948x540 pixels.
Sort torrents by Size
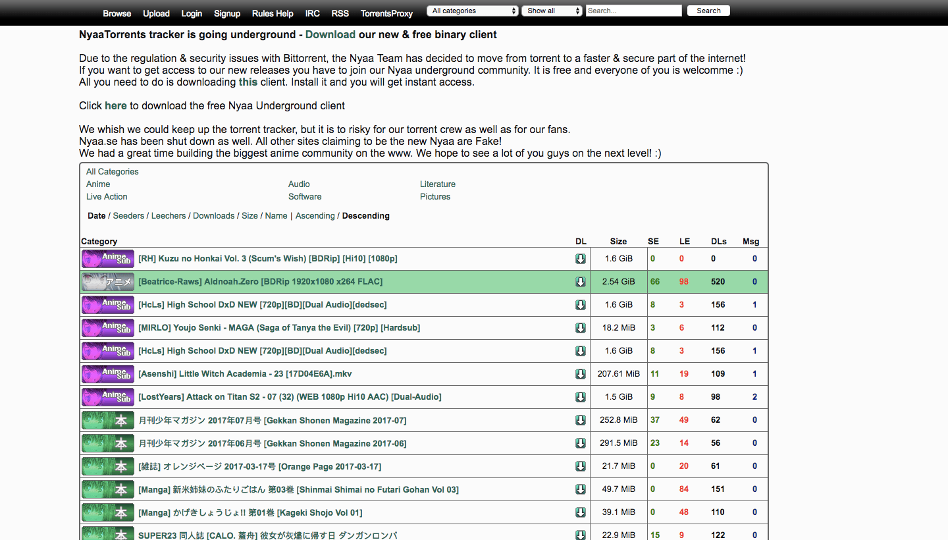pyautogui.click(x=250, y=215)
